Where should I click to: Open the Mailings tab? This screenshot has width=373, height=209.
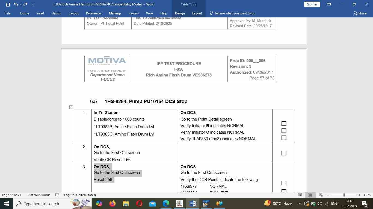tap(115, 13)
